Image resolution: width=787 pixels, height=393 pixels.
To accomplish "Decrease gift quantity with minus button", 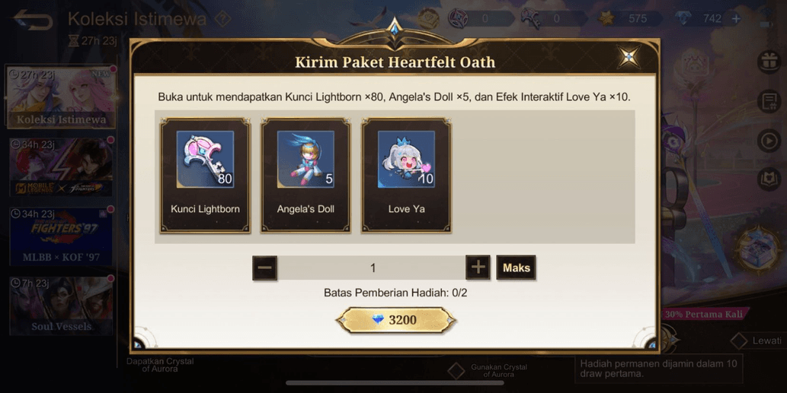I will (x=264, y=268).
